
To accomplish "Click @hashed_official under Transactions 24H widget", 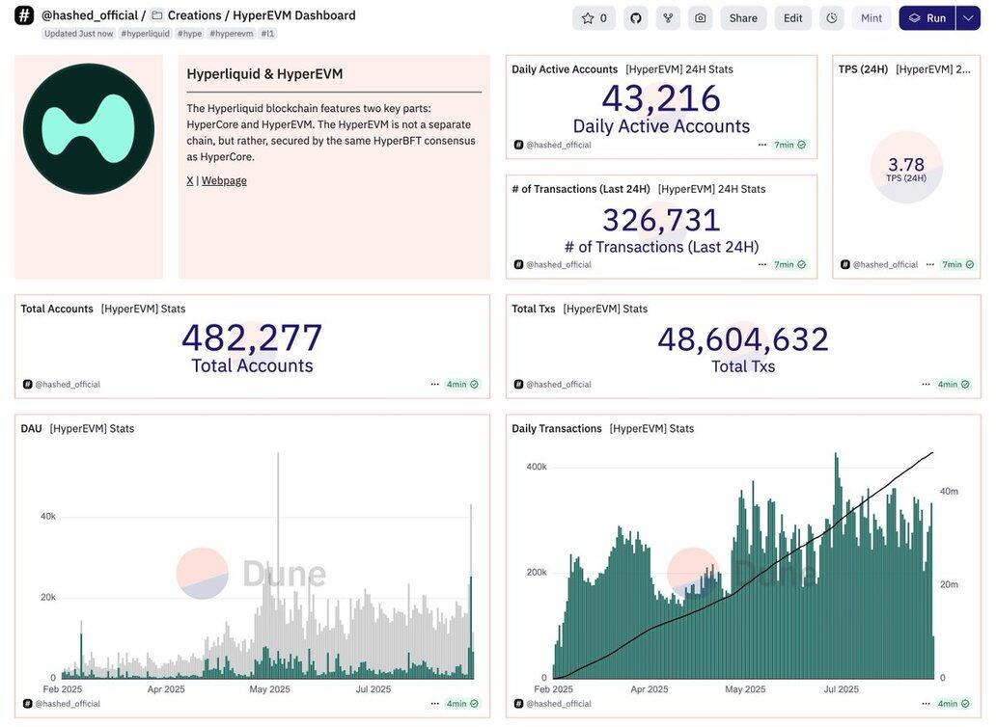I will [559, 264].
